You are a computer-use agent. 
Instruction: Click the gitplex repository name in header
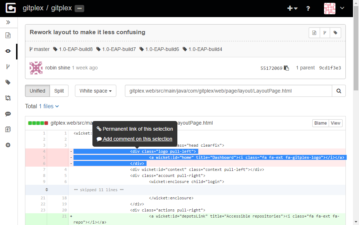pyautogui.click(x=62, y=8)
